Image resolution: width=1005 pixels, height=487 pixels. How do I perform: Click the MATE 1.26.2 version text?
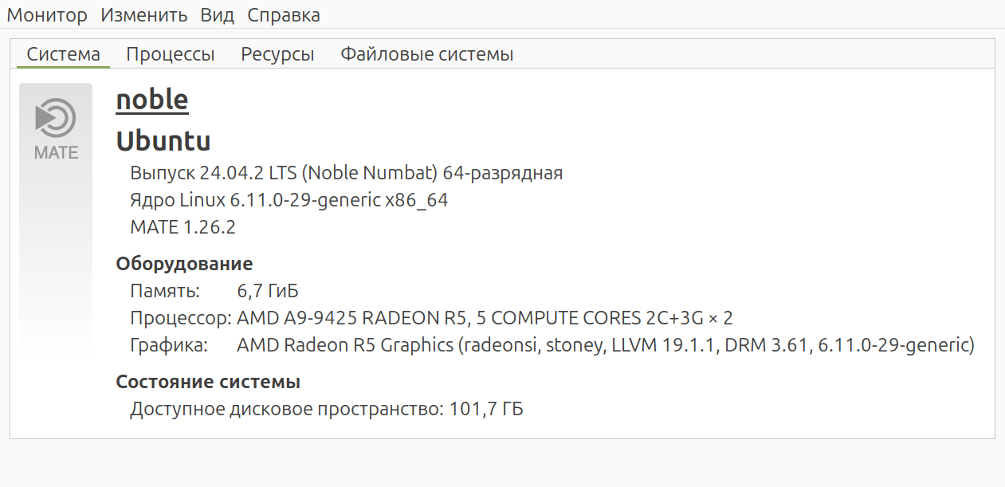coord(183,227)
